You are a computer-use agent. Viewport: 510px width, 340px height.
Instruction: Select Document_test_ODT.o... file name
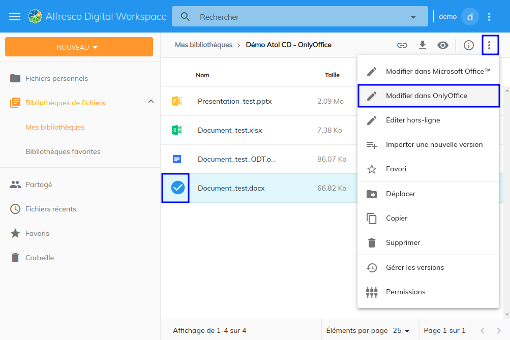(236, 159)
